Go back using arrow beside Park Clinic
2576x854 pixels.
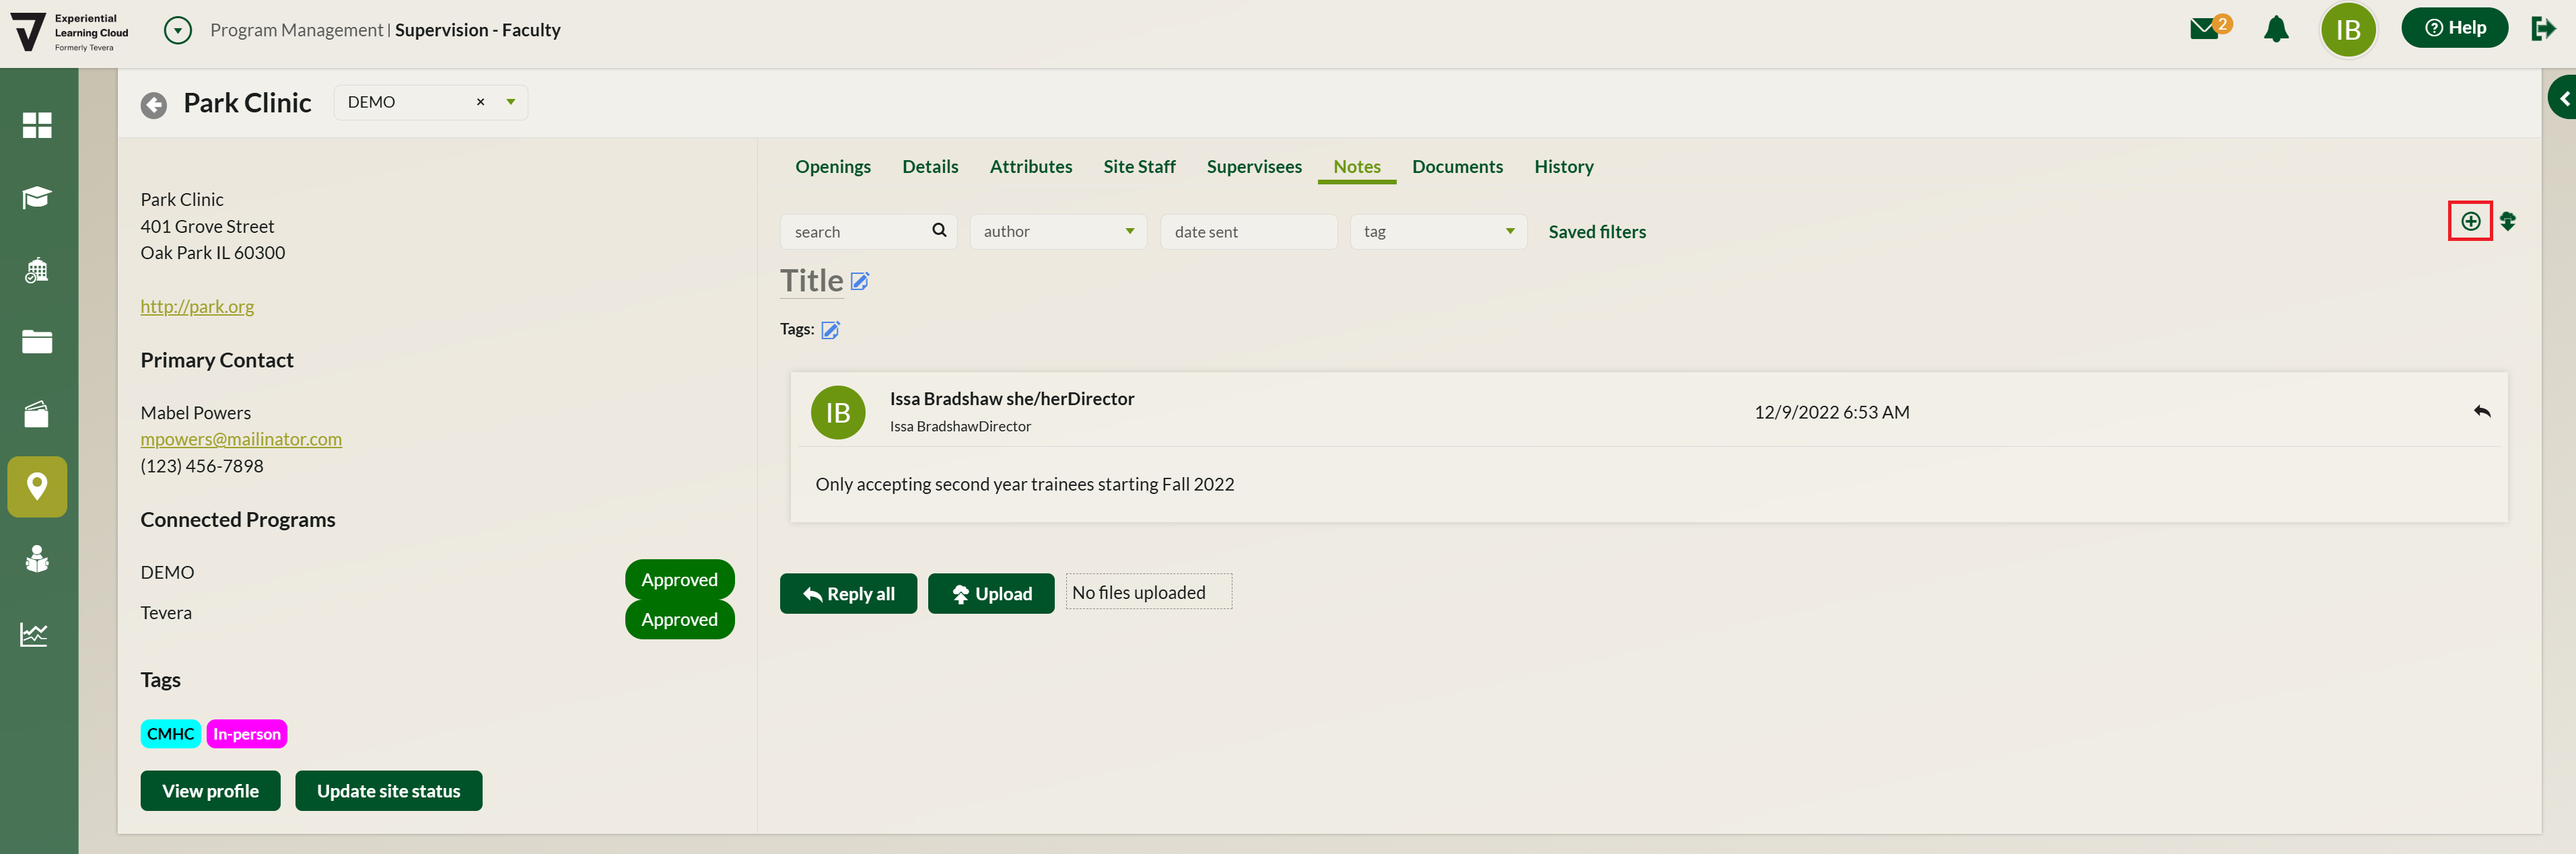[154, 105]
